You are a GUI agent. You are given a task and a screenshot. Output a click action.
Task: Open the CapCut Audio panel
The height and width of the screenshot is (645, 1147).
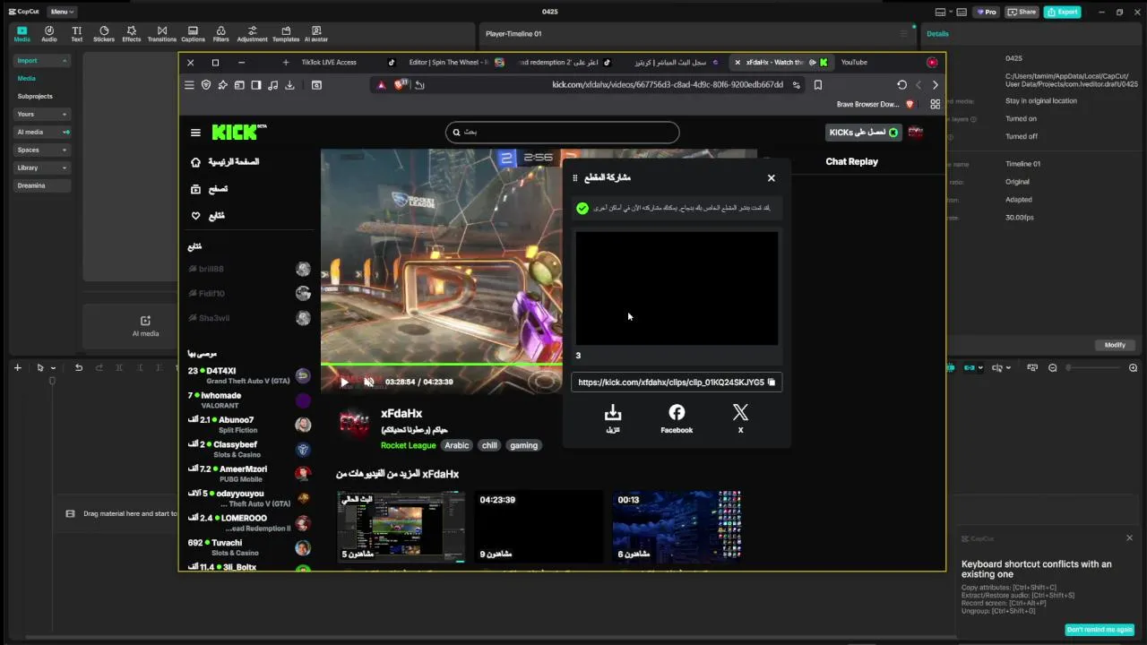point(49,33)
